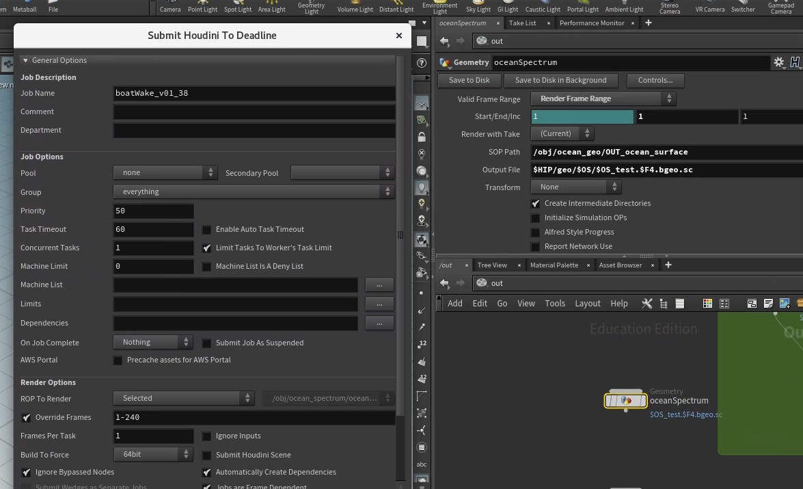803x489 pixels.
Task: Uncheck Create Intermediate Directories
Action: click(x=536, y=204)
